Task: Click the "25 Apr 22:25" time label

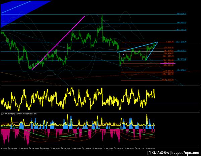Action: point(140,149)
